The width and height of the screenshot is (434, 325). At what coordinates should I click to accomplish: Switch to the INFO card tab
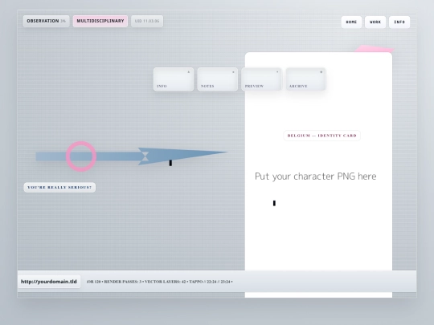(174, 79)
